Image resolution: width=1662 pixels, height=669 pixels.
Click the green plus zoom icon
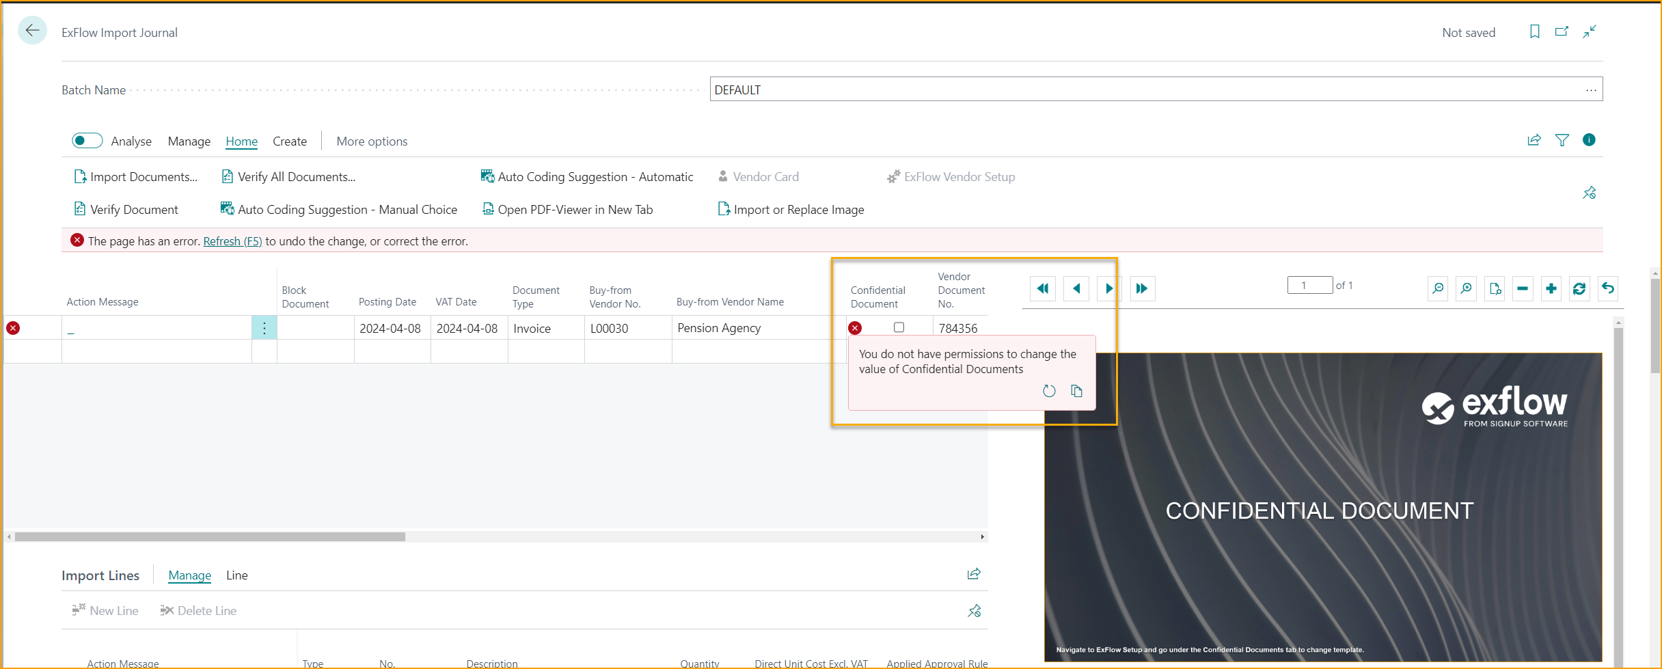click(x=1551, y=288)
